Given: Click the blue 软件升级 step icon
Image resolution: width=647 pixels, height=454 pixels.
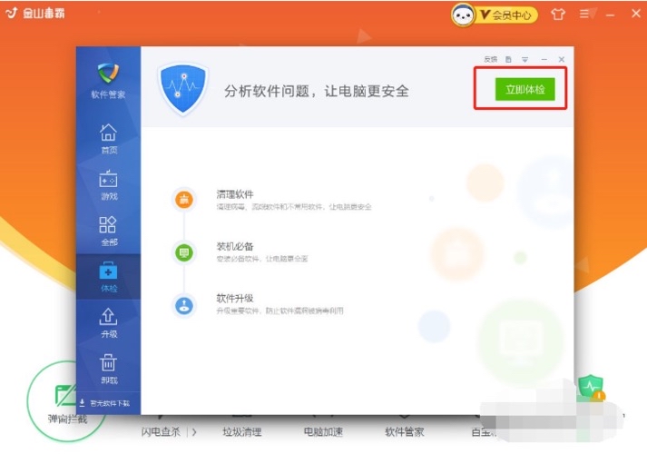Looking at the screenshot, I should point(184,305).
